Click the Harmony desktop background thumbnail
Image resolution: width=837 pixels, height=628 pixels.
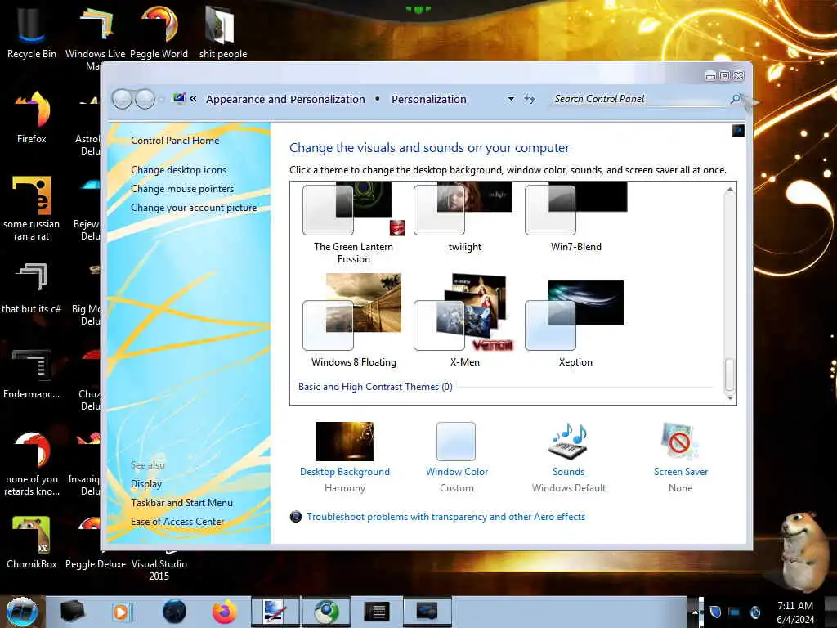point(345,441)
